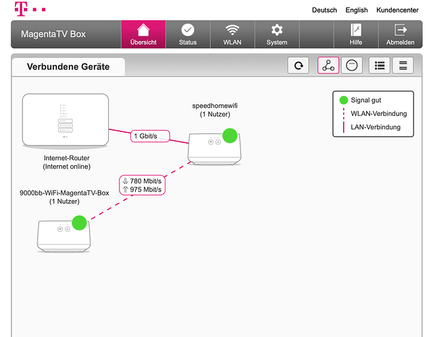
Task: Click the Signal gut legend entry
Action: click(x=361, y=100)
